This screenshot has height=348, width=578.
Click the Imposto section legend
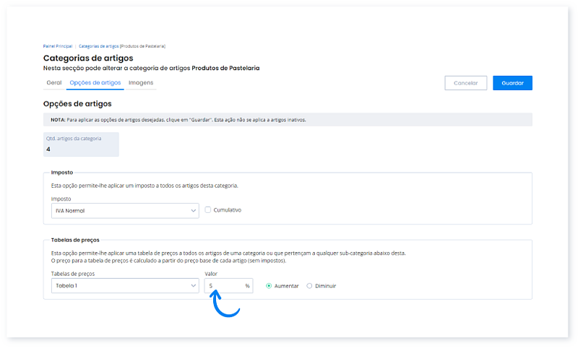tap(61, 173)
